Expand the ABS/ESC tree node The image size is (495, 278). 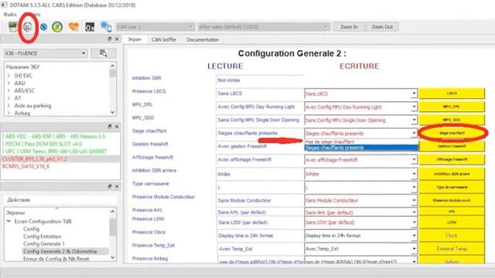(9, 91)
